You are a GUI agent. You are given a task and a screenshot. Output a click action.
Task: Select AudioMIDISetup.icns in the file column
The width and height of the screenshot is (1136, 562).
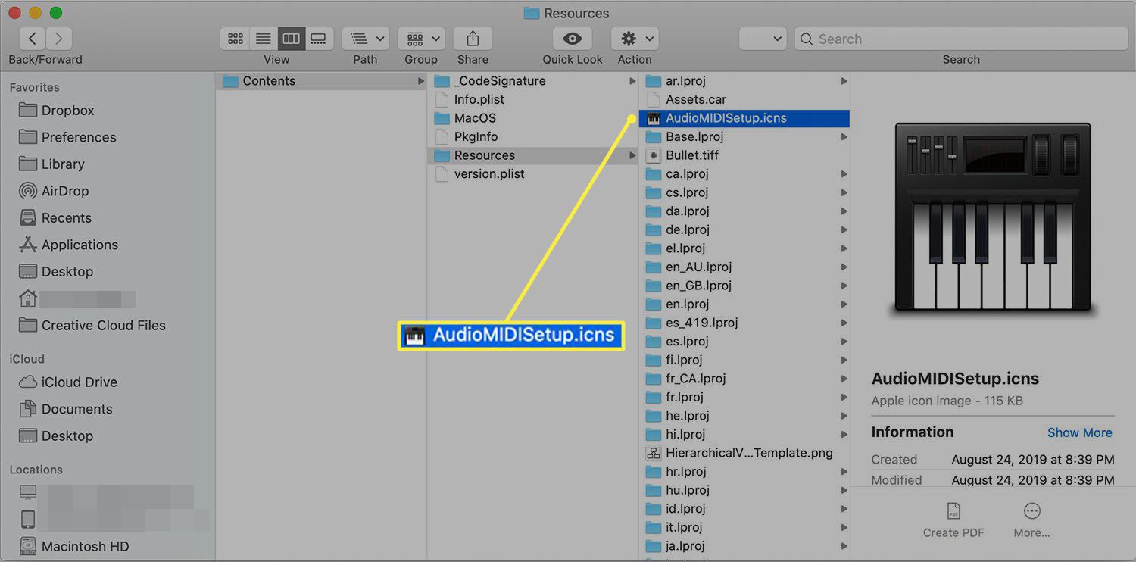[745, 118]
